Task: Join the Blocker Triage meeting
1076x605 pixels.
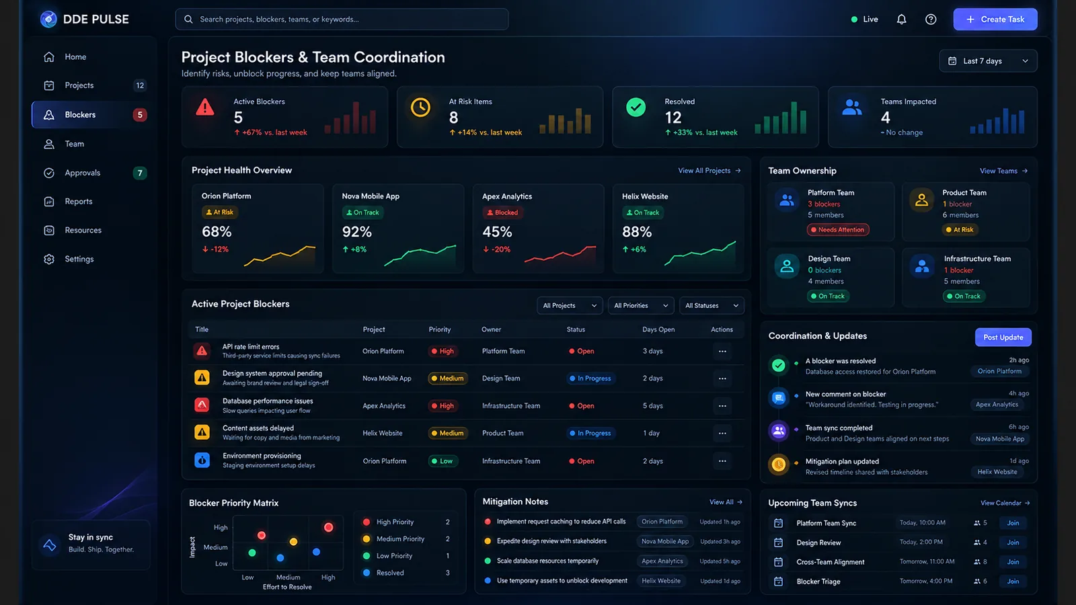Action: click(1013, 581)
